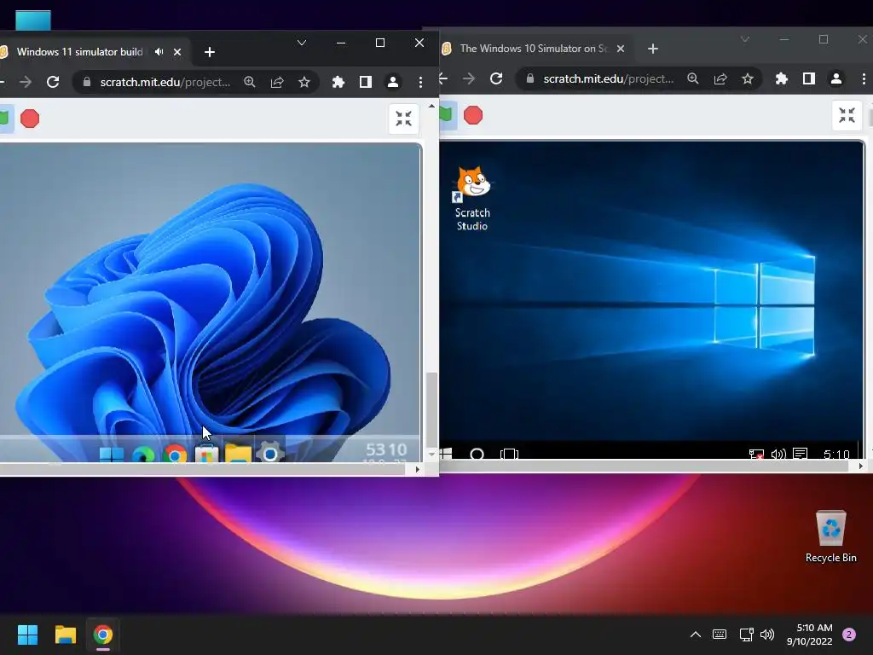
Task: Open Extensions puzzle icon in Windows 11 window
Action: [338, 82]
